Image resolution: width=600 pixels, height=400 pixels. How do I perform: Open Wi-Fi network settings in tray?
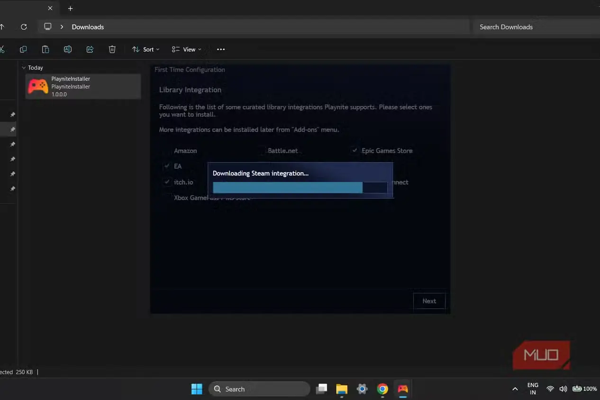[550, 389]
